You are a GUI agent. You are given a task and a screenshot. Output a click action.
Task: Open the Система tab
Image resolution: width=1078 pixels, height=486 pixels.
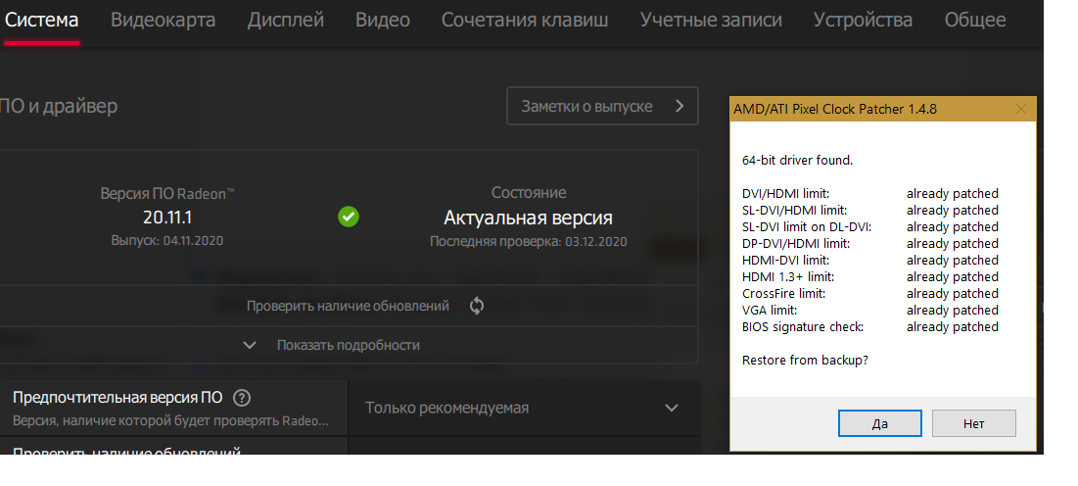tap(42, 20)
